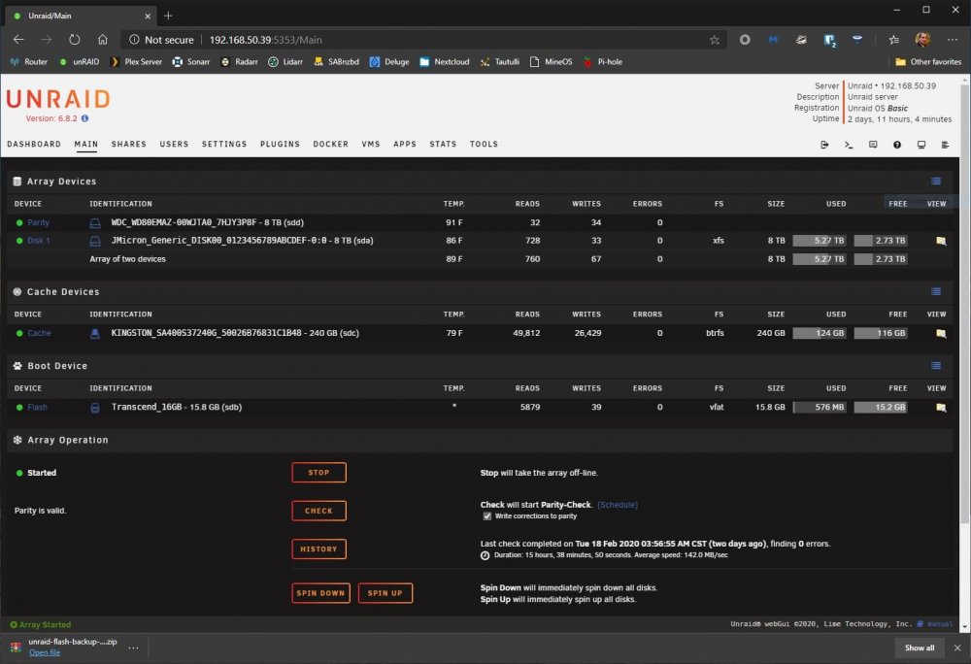This screenshot has width=971, height=664.
Task: Open the terminal icon in header
Action: pos(849,145)
